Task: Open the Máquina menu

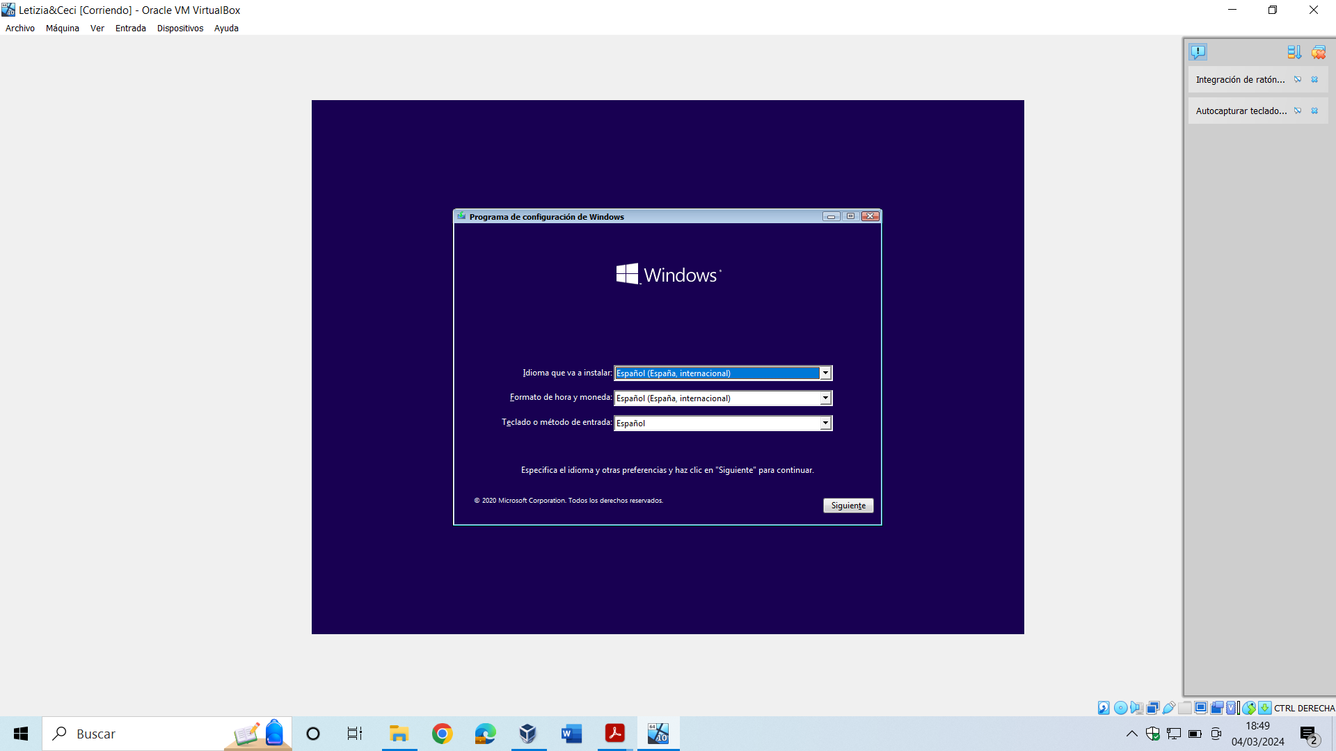Action: point(62,29)
